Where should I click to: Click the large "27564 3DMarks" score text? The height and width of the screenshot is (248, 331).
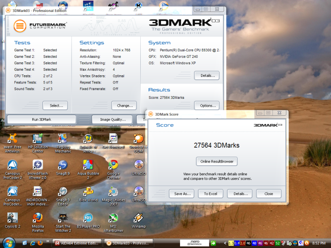tap(216, 145)
